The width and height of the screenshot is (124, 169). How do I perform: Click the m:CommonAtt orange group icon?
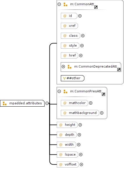(x=65, y=4)
